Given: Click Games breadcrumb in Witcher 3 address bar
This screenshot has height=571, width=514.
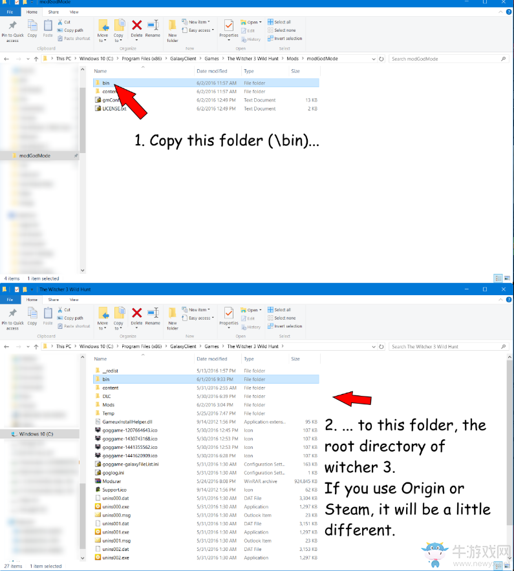Looking at the screenshot, I should 211,347.
